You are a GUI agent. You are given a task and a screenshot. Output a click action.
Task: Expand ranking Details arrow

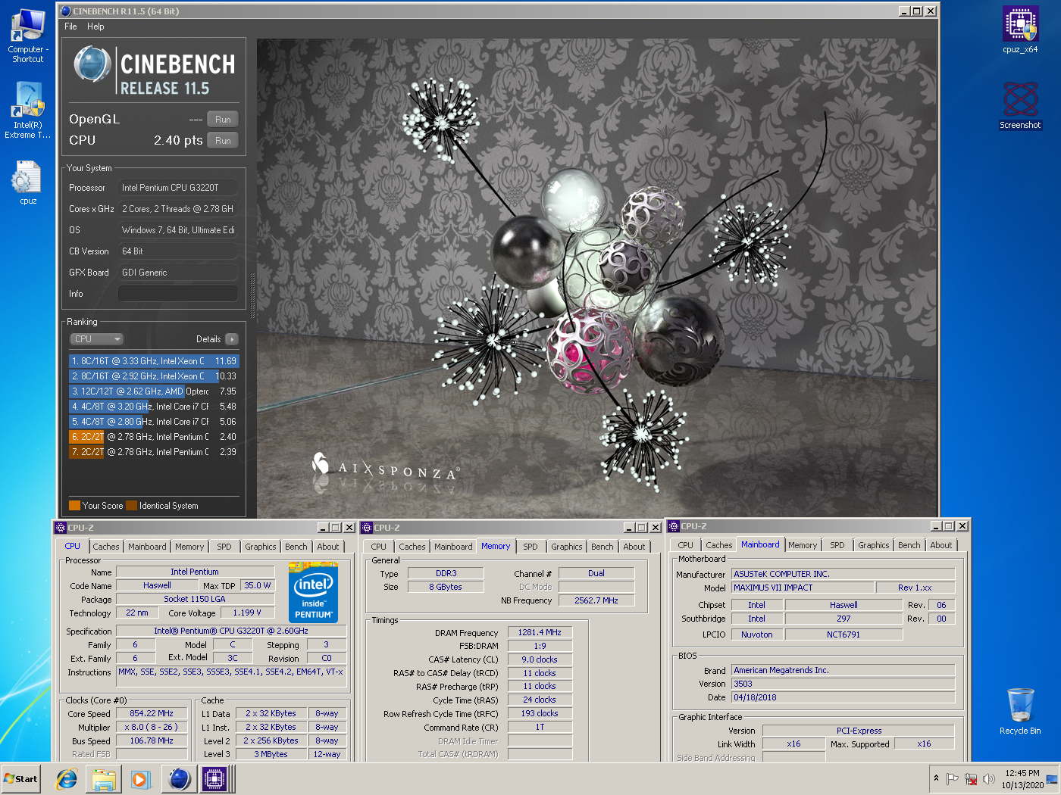tap(232, 339)
